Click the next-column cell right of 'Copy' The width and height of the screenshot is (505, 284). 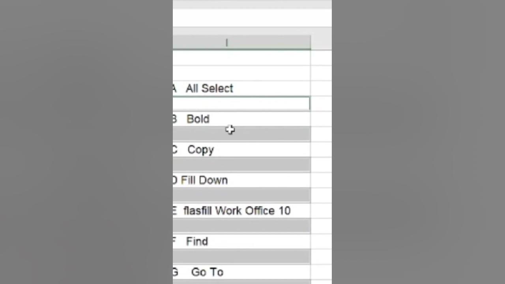(x=321, y=149)
